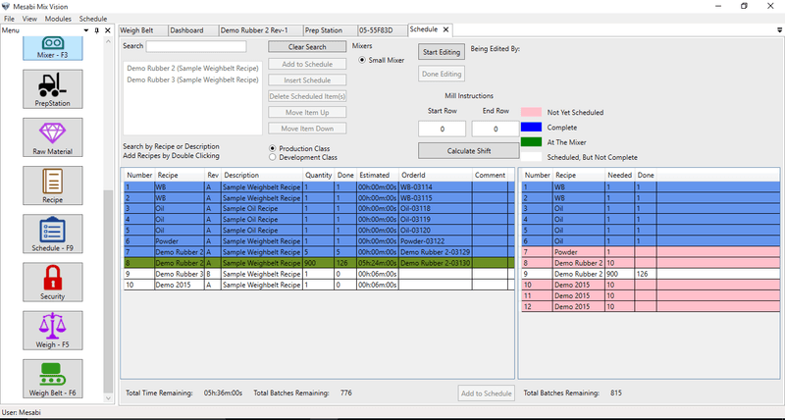The width and height of the screenshot is (785, 420).
Task: Select schedule row with OrderId Oil-03119
Action: tap(319, 219)
